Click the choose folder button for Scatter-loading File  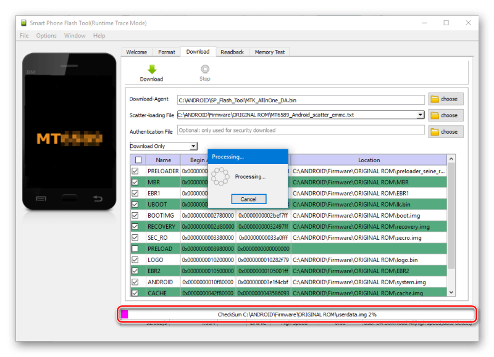445,115
